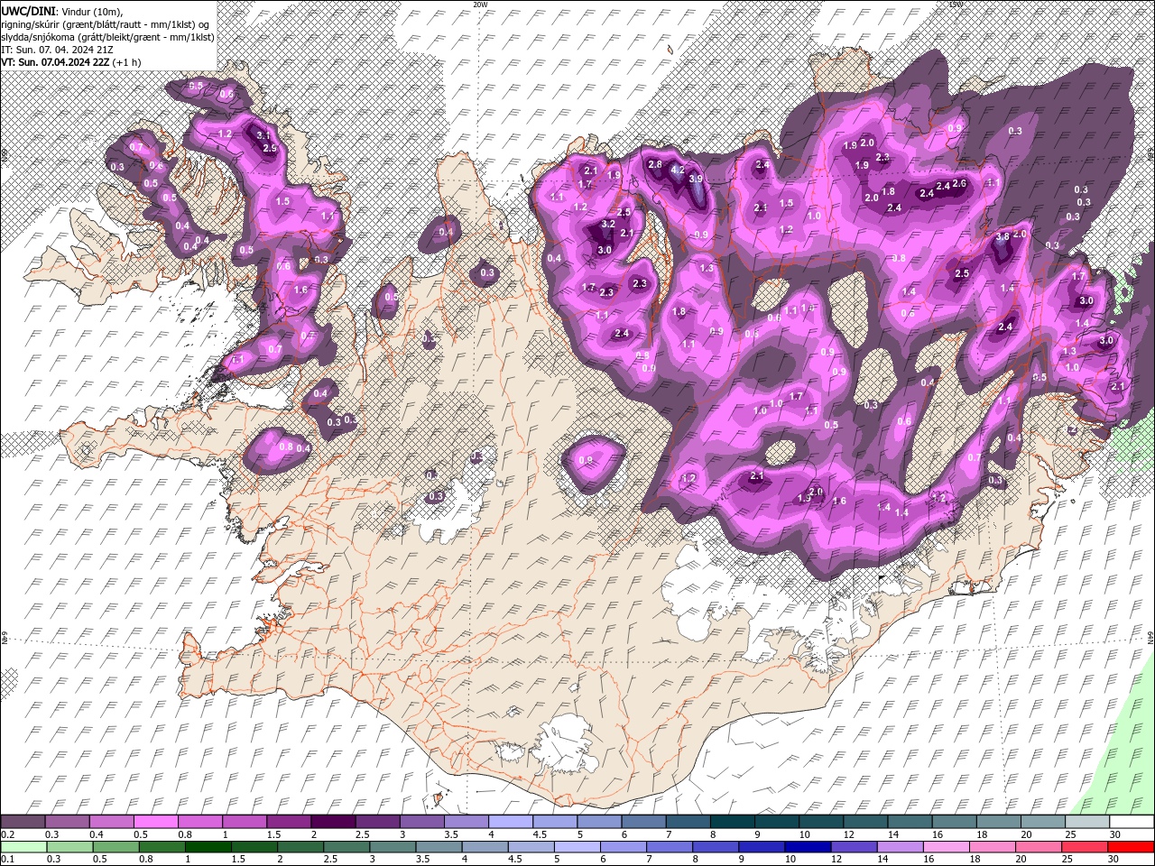Image resolution: width=1155 pixels, height=866 pixels.
Task: Click the 3.1 value in the Westfjords area
Action: coord(263,135)
